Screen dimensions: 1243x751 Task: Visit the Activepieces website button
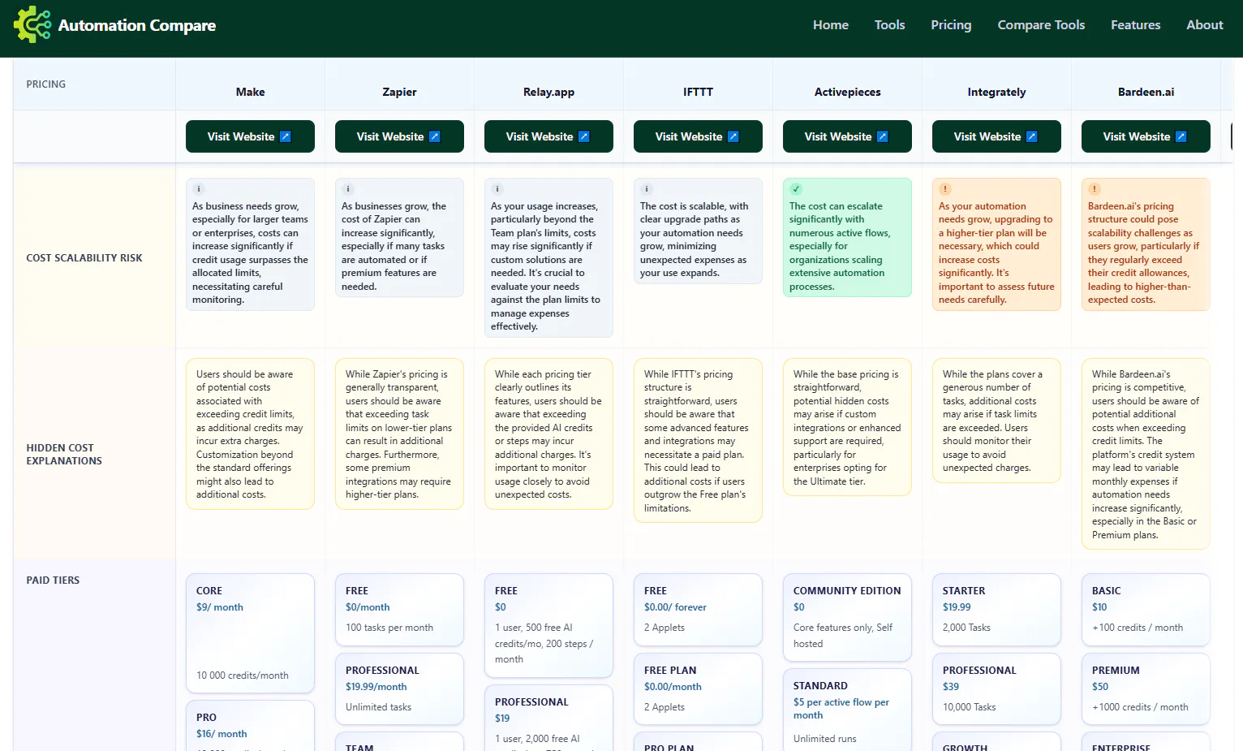[847, 136]
